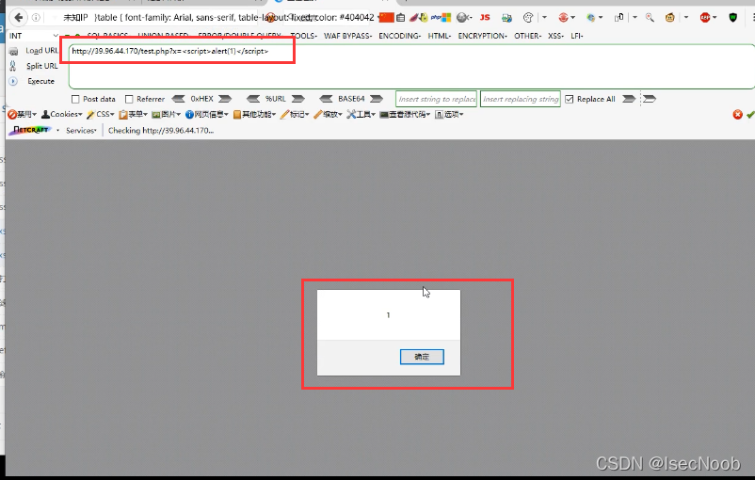Image resolution: width=755 pixels, height=480 pixels.
Task: Open the 工具 (Tools) dropdown menu
Action: pyautogui.click(x=361, y=115)
